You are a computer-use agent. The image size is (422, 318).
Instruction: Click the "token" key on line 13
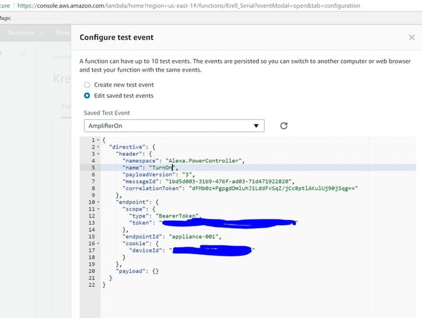[140, 223]
